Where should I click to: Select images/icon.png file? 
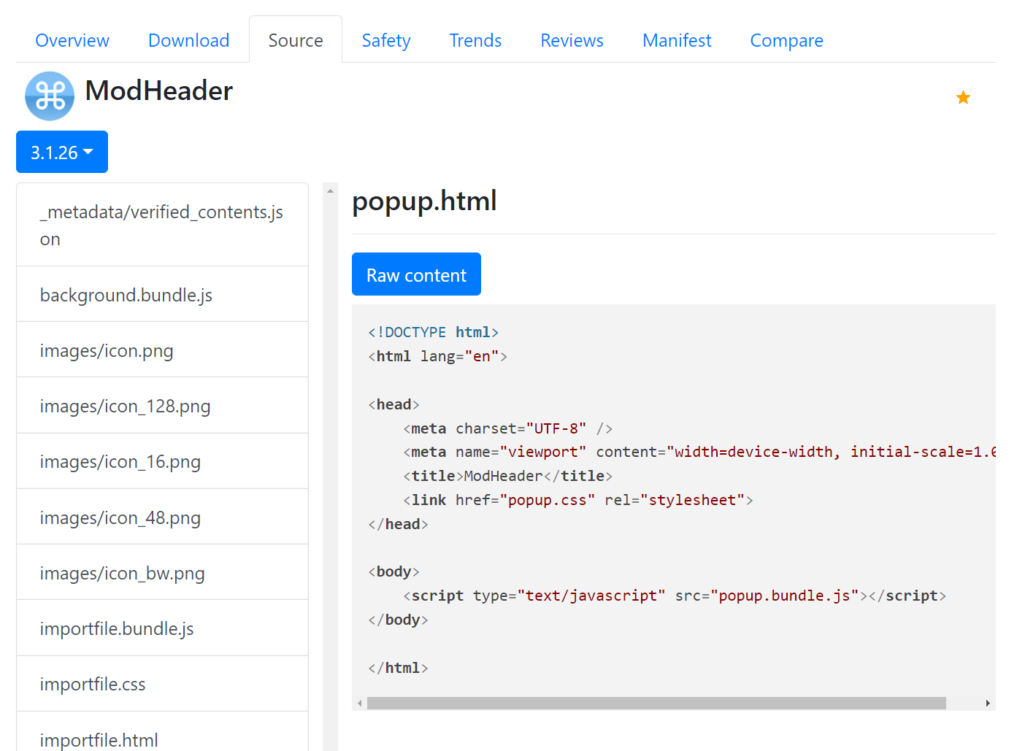pos(162,350)
